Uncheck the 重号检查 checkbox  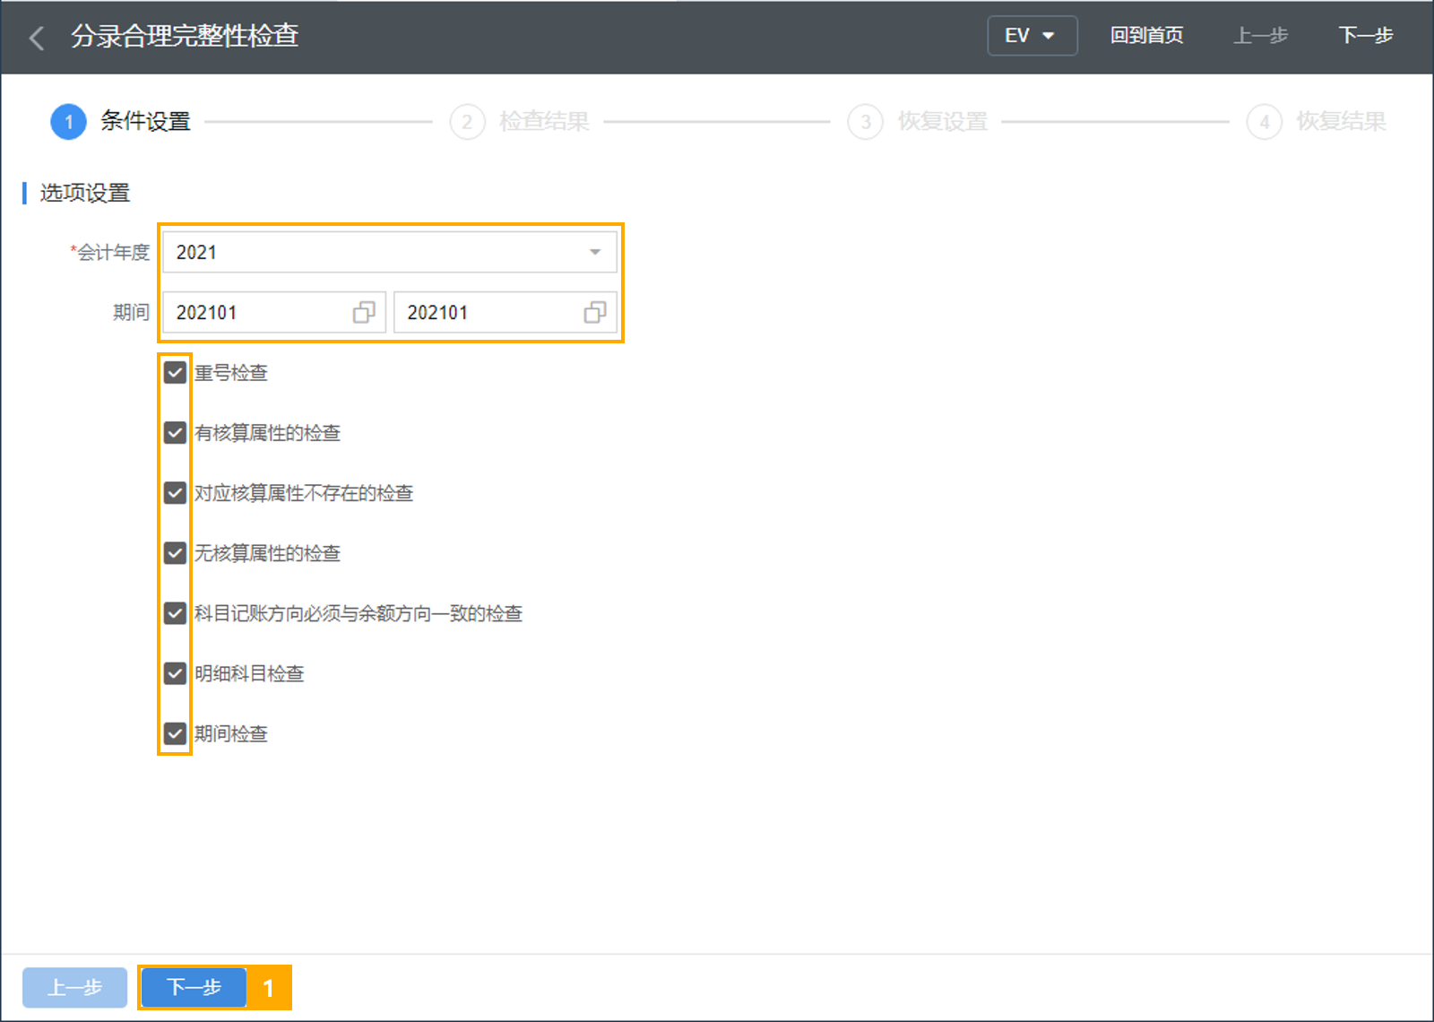175,372
